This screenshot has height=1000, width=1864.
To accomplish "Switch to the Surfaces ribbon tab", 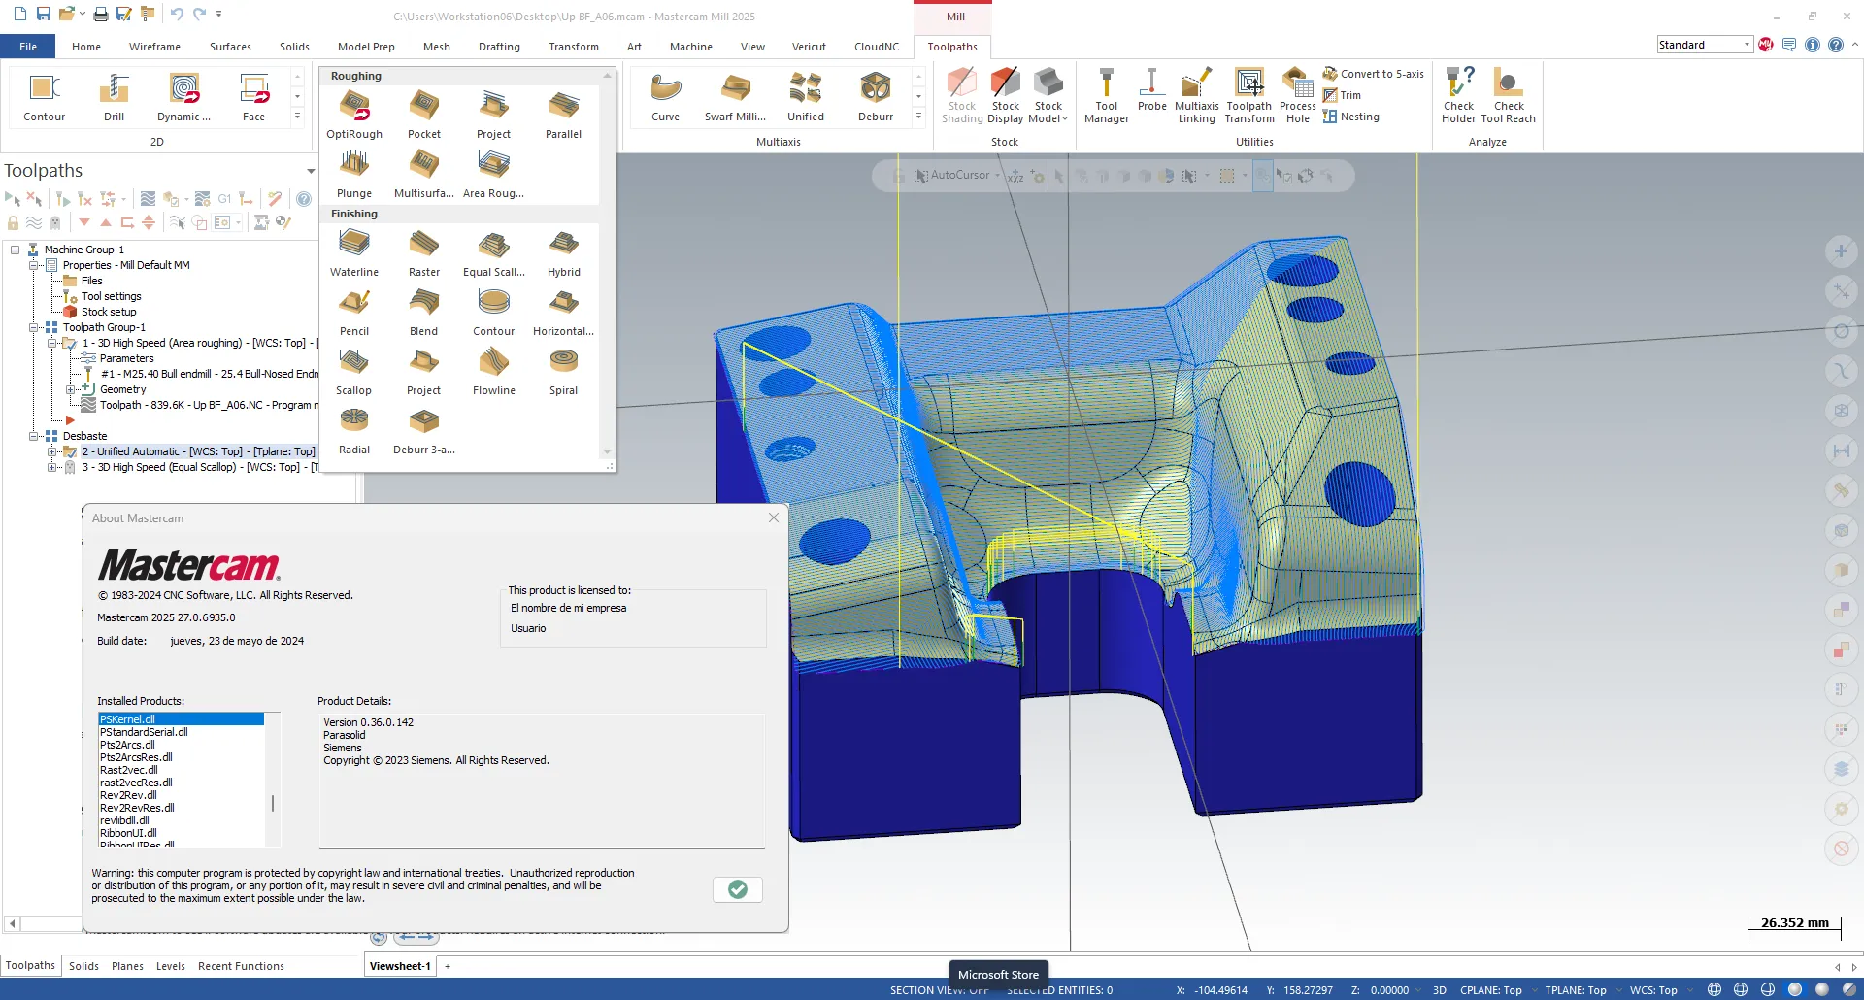I will coord(230,47).
